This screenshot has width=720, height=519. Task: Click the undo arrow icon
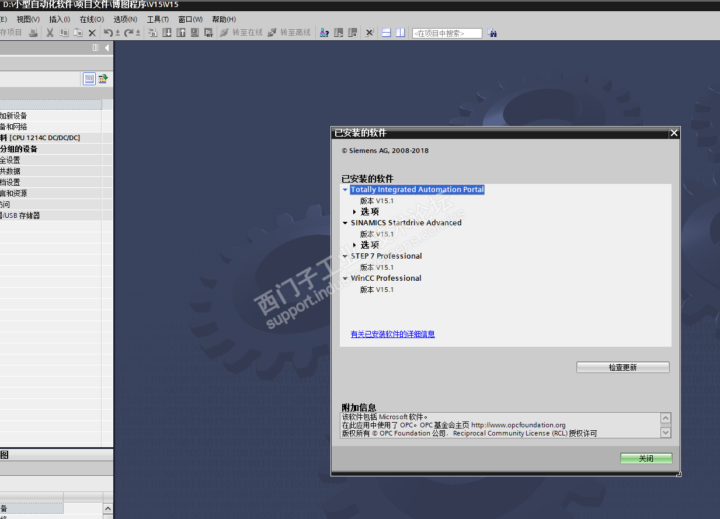pos(109,33)
